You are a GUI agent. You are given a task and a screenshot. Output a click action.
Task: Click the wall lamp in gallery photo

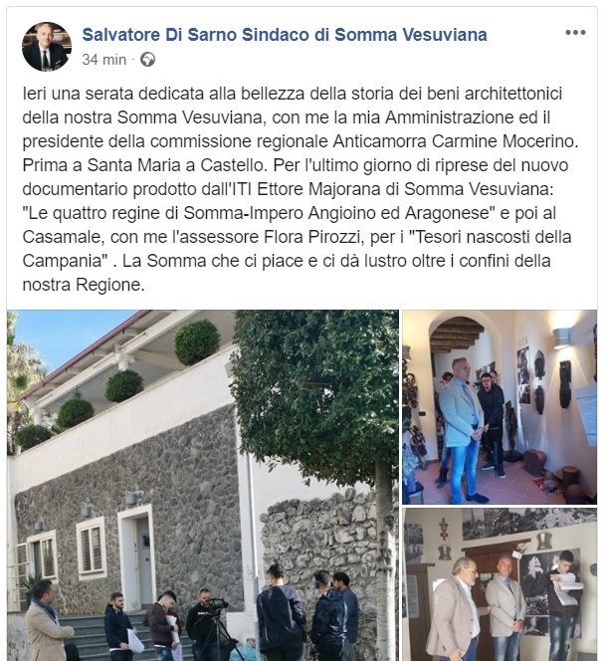[x=561, y=338]
